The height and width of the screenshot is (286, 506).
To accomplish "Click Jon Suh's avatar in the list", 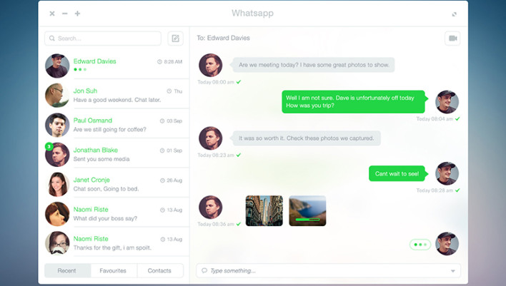I will click(x=57, y=96).
